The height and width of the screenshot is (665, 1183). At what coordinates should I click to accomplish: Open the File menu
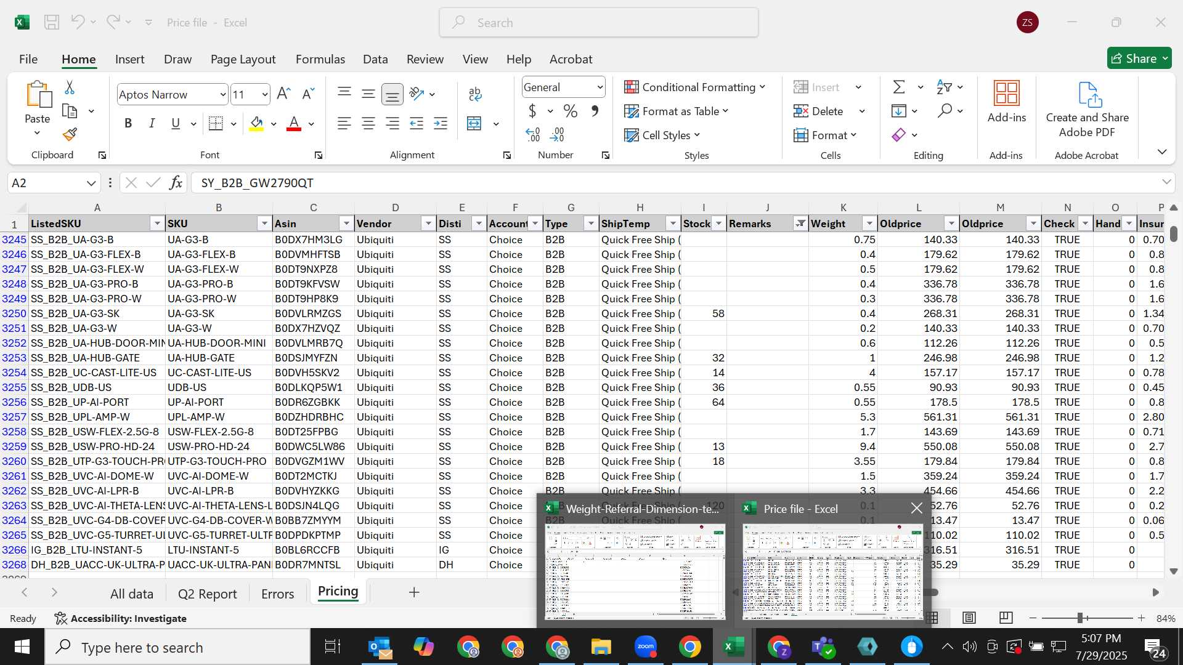(x=28, y=59)
